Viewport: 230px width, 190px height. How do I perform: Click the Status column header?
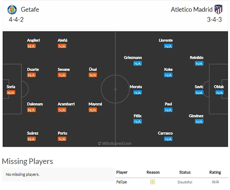(185, 172)
